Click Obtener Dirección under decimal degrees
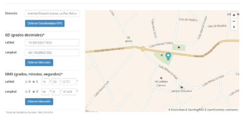 (x=39, y=63)
